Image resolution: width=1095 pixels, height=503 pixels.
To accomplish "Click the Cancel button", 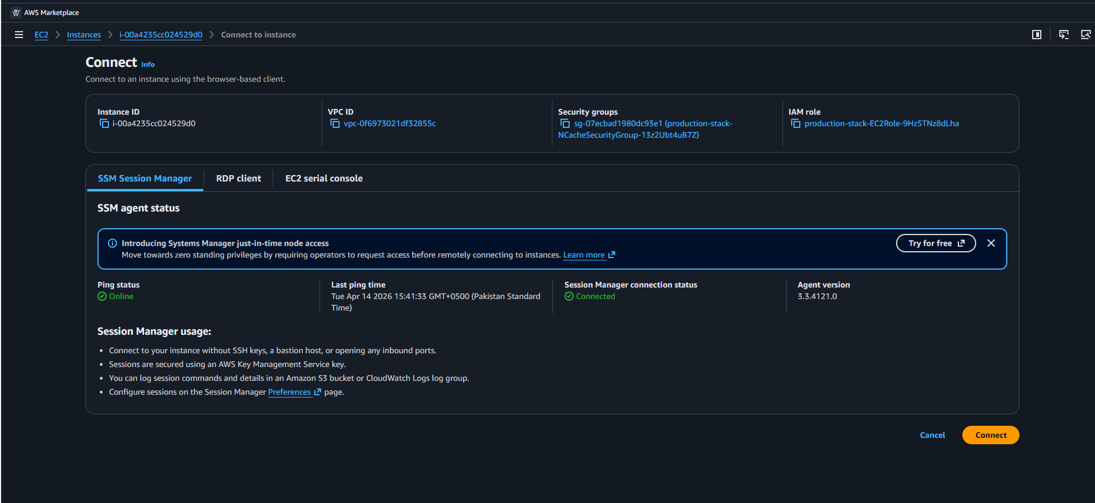I will tap(932, 435).
